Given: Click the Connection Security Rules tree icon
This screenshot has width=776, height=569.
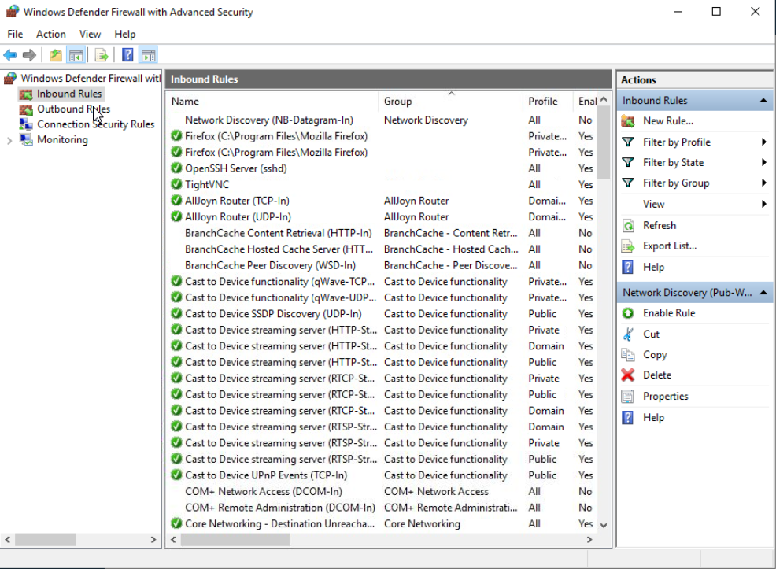Looking at the screenshot, I should point(26,124).
